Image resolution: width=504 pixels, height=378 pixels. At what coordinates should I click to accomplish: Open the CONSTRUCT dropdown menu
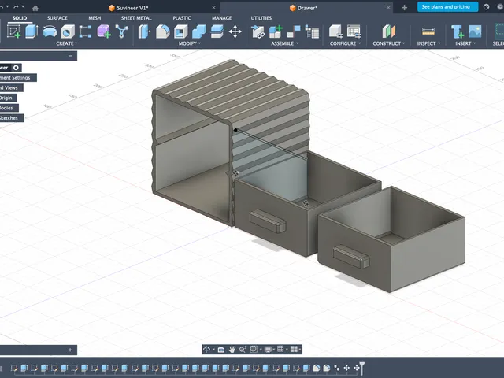pos(388,43)
